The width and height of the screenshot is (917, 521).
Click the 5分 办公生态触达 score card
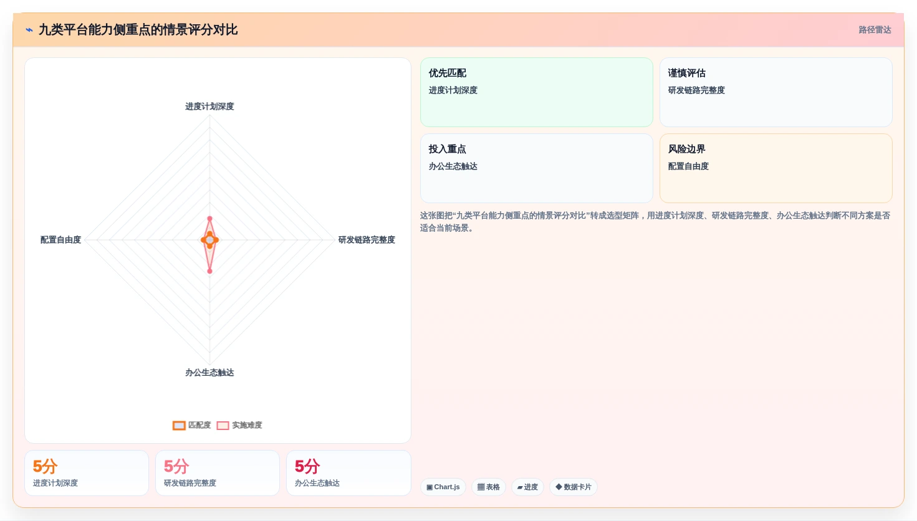[x=348, y=473]
